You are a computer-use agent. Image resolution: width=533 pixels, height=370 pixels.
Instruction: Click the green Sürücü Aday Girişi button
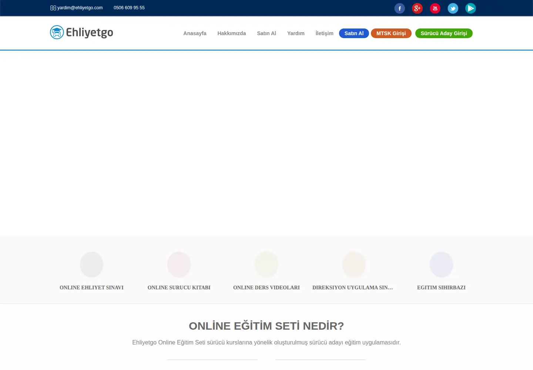(x=444, y=33)
